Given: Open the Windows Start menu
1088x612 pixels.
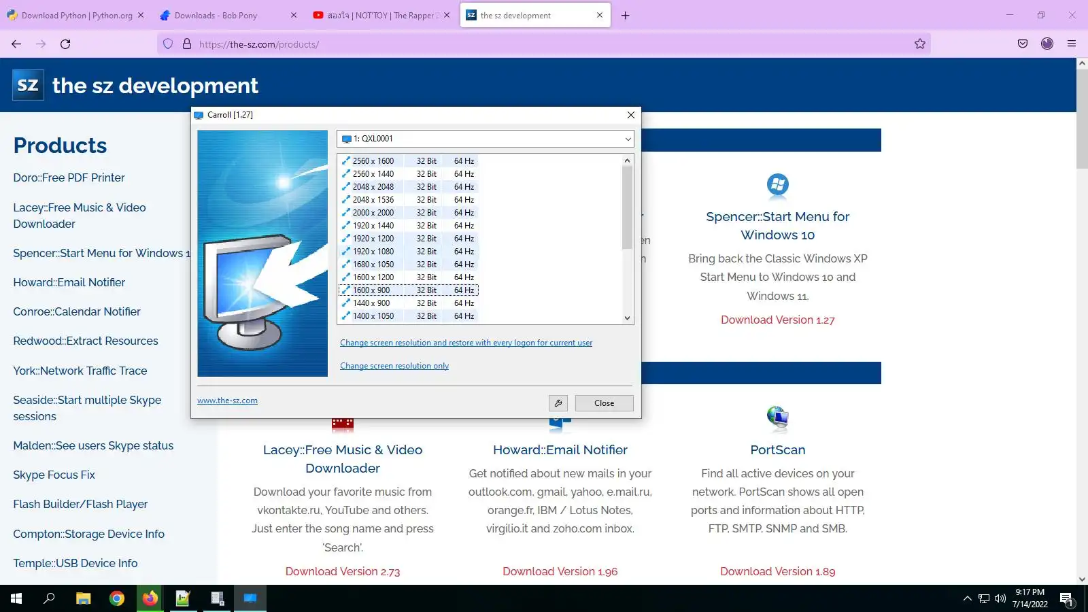Looking at the screenshot, I should (16, 598).
